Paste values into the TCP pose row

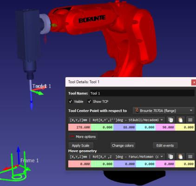coord(180,120)
